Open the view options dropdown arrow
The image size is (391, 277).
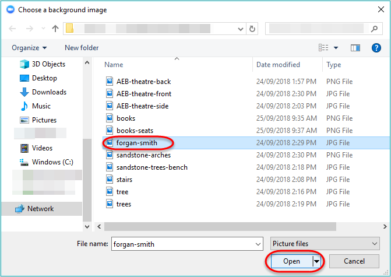pos(336,48)
